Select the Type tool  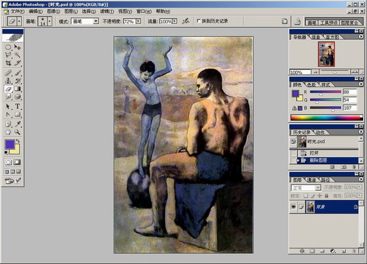pyautogui.click(x=17, y=107)
